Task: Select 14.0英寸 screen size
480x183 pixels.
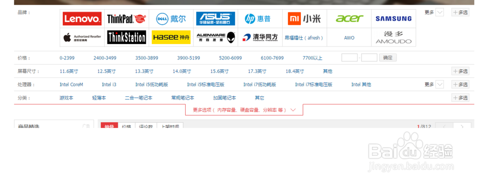Action: (x=182, y=71)
